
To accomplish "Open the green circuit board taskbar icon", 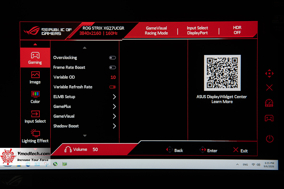I will (64, 164).
